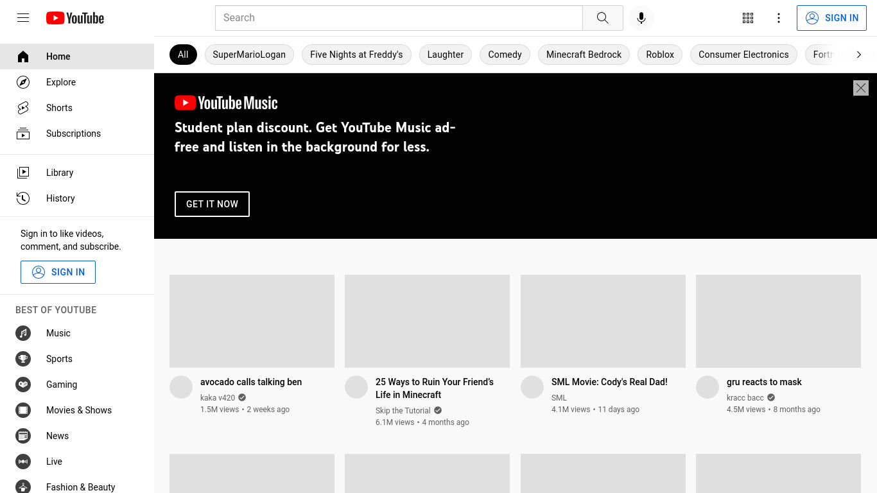The height and width of the screenshot is (493, 877).
Task: Click the Music icon under Best of YouTube
Action: pyautogui.click(x=23, y=333)
